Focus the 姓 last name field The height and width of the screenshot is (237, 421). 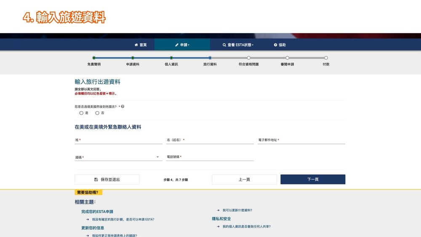[x=118, y=140]
